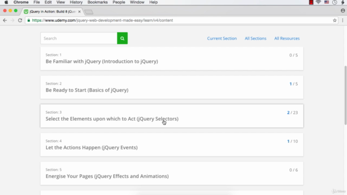Open the Edit menu
Viewport: 347px width, 195px height.
(48, 2)
